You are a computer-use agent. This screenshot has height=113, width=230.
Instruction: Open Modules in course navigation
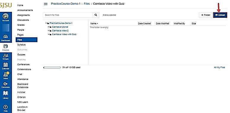[21, 59]
